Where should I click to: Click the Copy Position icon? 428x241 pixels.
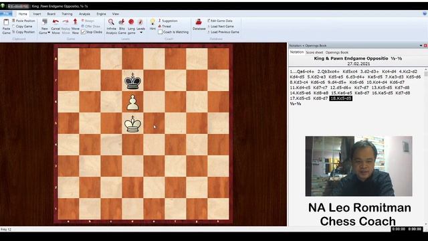click(13, 32)
